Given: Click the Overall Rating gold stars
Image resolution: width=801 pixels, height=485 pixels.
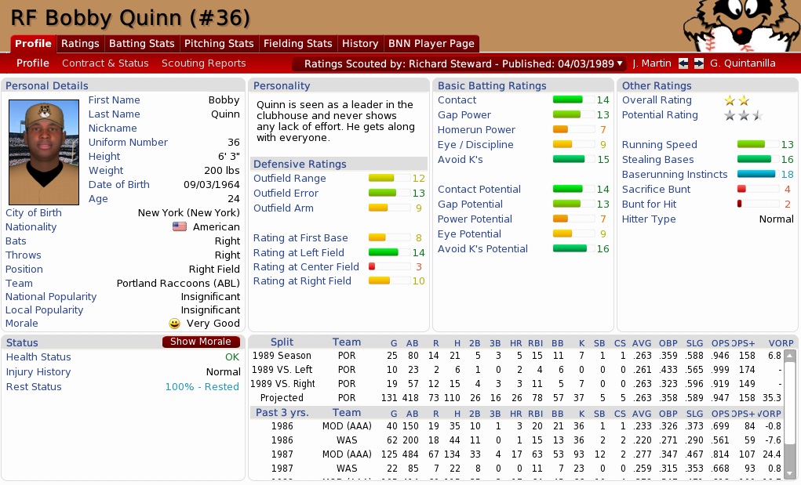Looking at the screenshot, I should 736,101.
